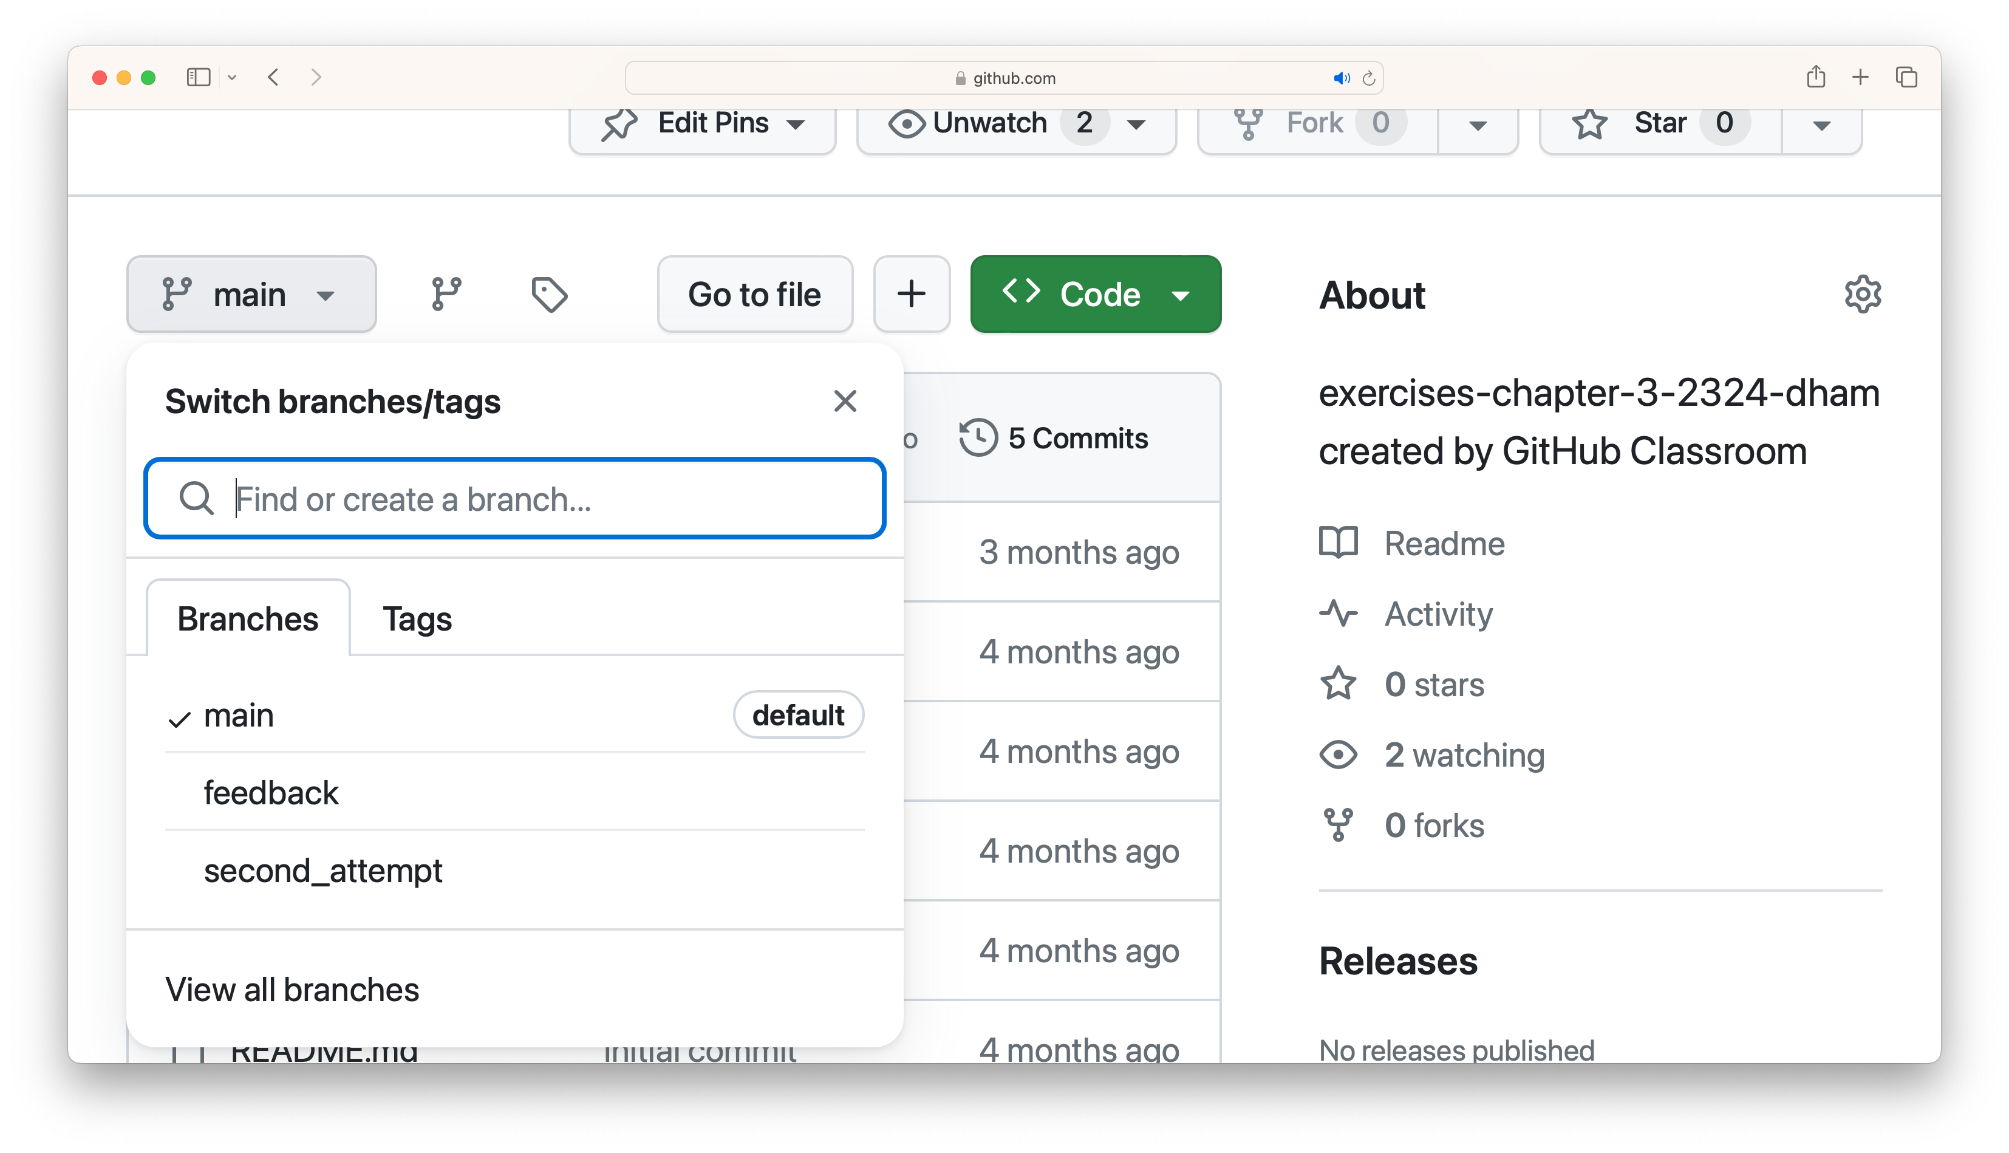Viewport: 2009px width, 1153px height.
Task: Open the Readme link in About
Action: click(x=1412, y=543)
